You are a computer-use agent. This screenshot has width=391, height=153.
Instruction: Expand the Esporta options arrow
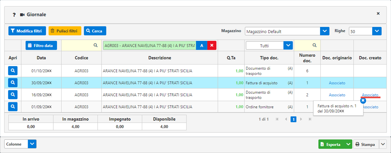pos(348,144)
